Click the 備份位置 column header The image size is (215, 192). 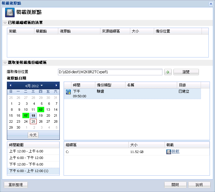click(178, 31)
